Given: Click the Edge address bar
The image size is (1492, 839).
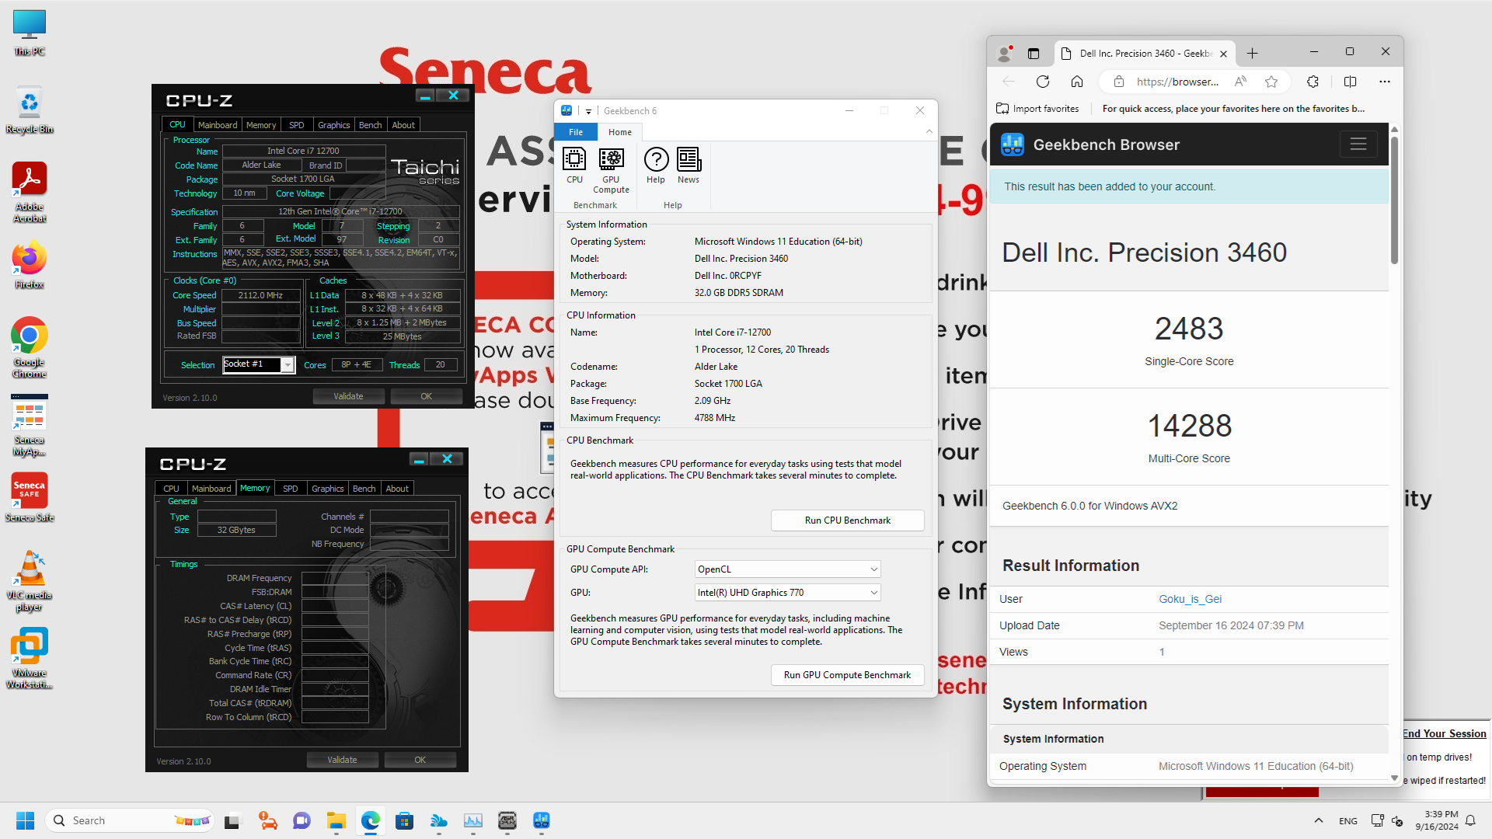Looking at the screenshot, I should click(x=1177, y=82).
